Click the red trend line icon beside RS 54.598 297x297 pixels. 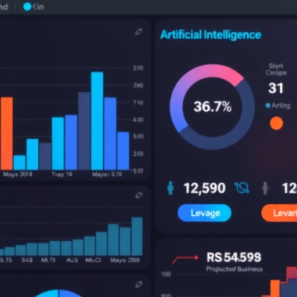click(x=186, y=259)
